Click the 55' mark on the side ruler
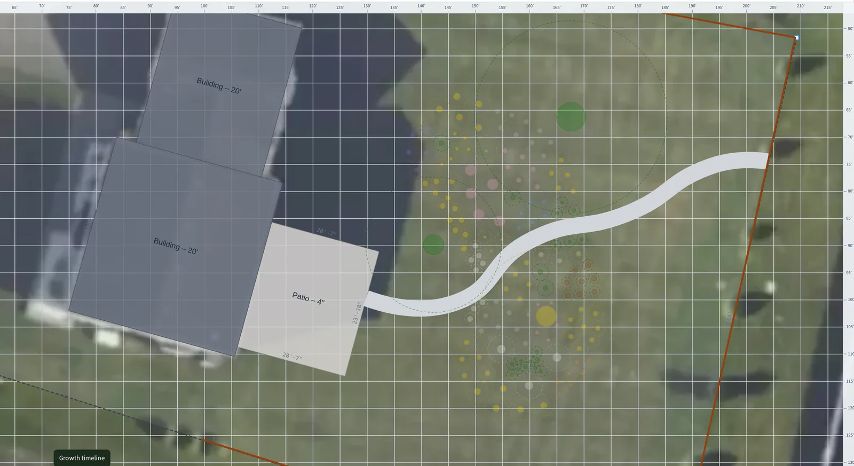The height and width of the screenshot is (466, 854). 850,56
